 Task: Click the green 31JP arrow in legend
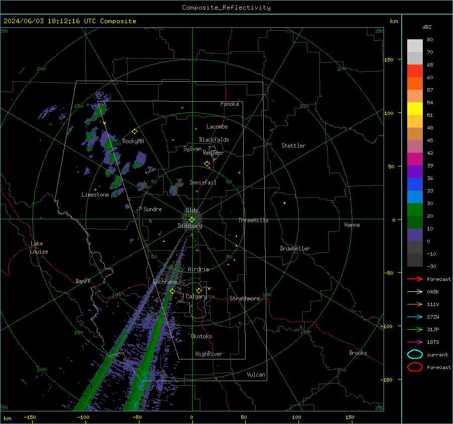[415, 329]
